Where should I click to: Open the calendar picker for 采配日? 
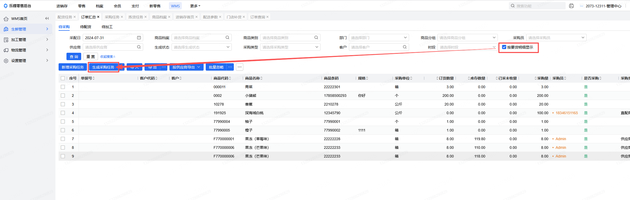click(139, 38)
